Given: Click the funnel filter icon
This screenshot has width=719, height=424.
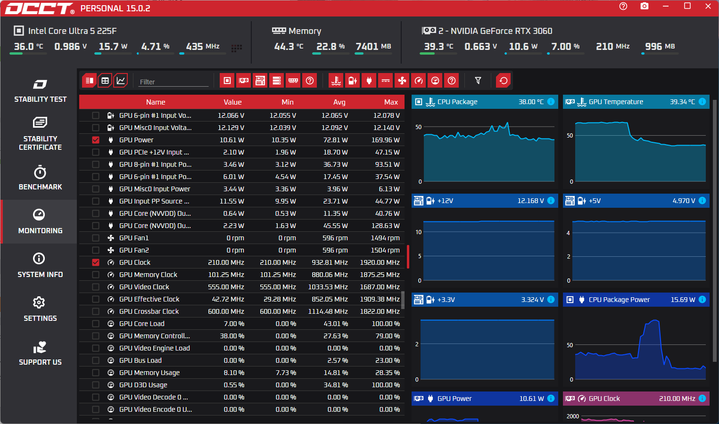Looking at the screenshot, I should [478, 81].
